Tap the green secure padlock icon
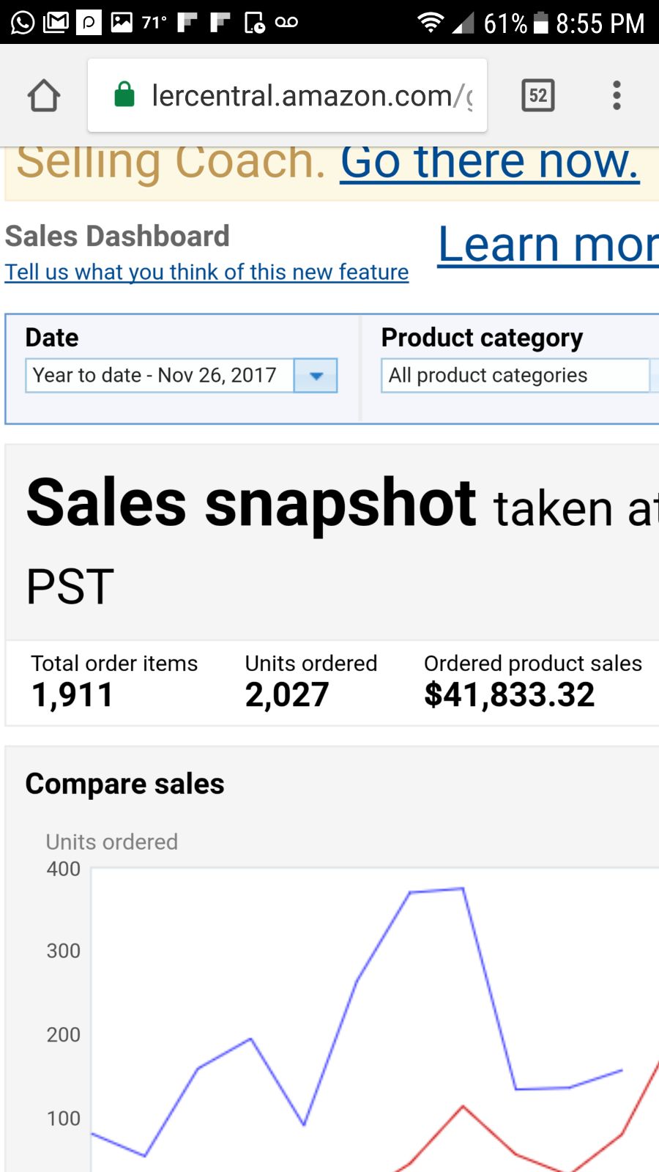 tap(124, 95)
